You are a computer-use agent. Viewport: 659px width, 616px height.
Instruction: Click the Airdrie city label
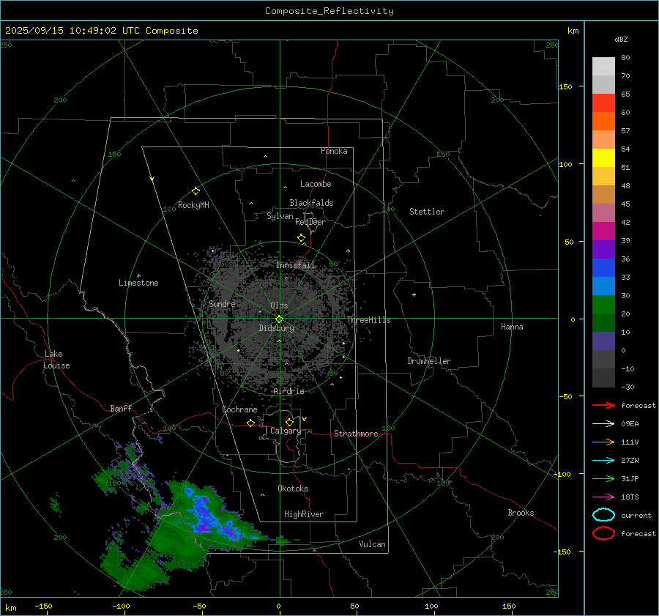point(288,391)
